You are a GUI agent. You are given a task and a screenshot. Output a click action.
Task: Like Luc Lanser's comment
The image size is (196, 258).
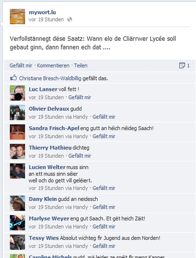click(80, 97)
